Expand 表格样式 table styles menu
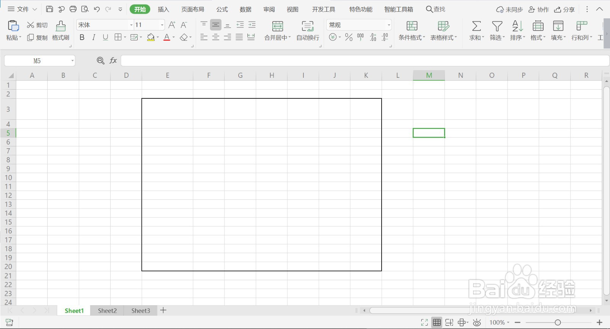The image size is (610, 329). click(x=444, y=38)
